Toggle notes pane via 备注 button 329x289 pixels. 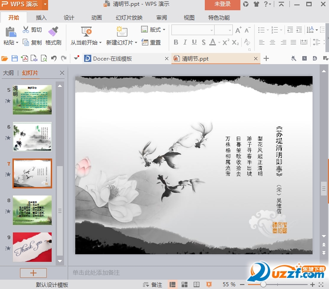click(x=153, y=285)
